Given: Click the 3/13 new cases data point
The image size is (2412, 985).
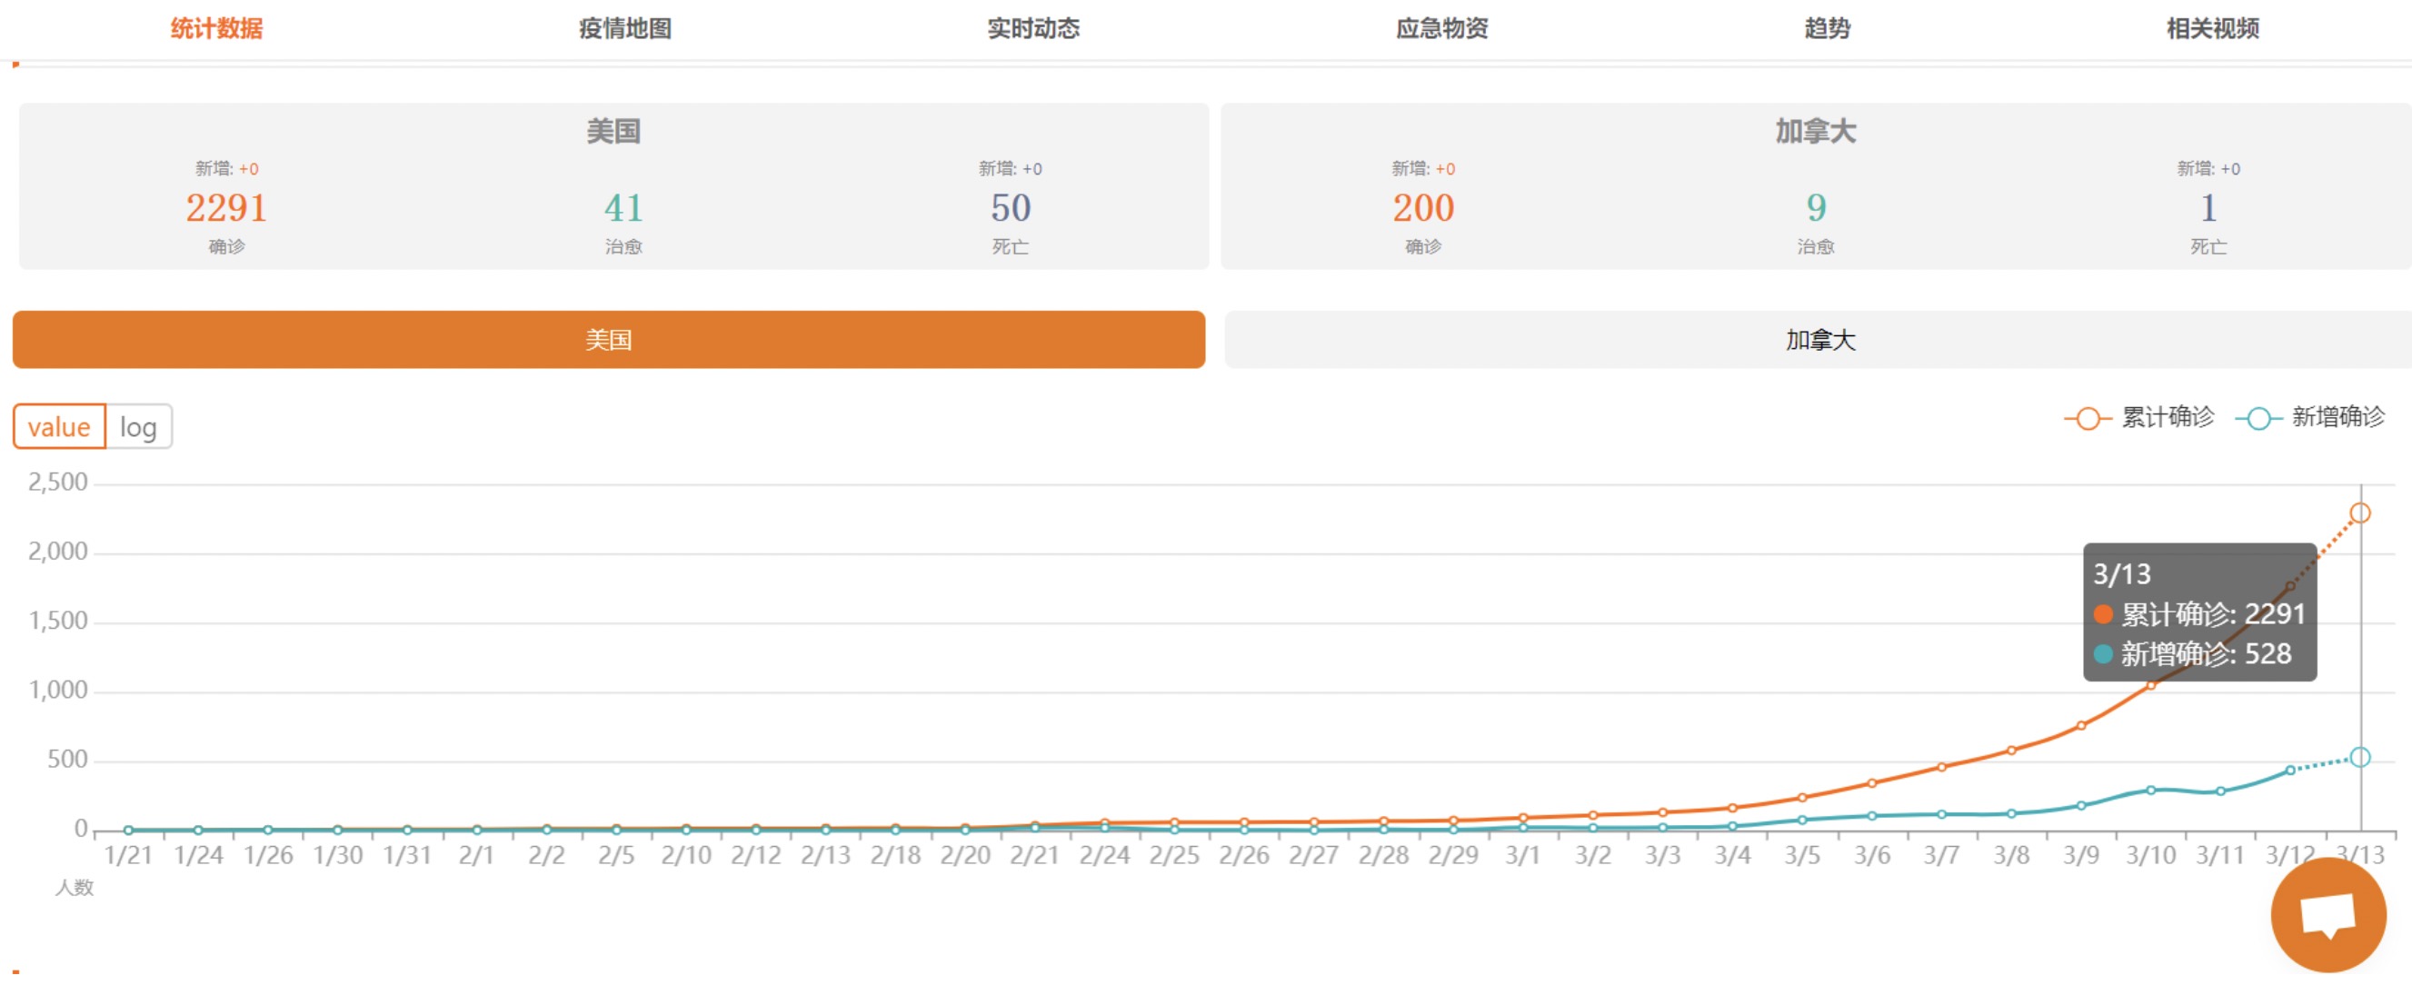Looking at the screenshot, I should click(2359, 758).
